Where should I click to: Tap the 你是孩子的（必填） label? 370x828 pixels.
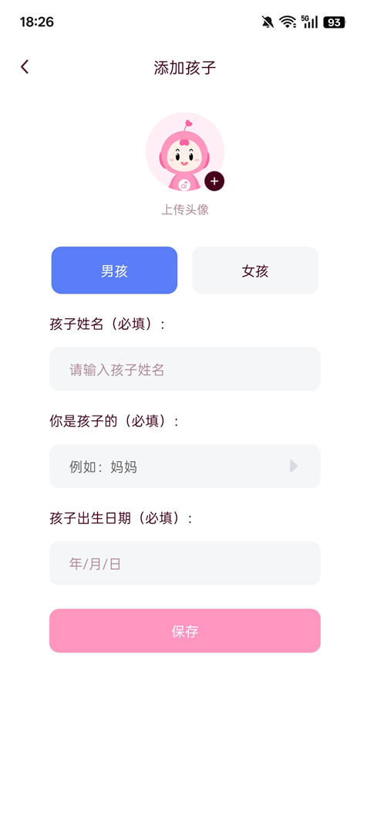(x=114, y=422)
